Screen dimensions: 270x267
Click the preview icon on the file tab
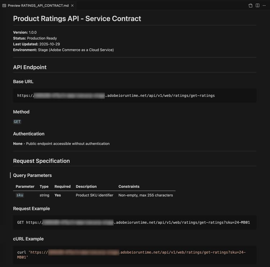click(4, 6)
